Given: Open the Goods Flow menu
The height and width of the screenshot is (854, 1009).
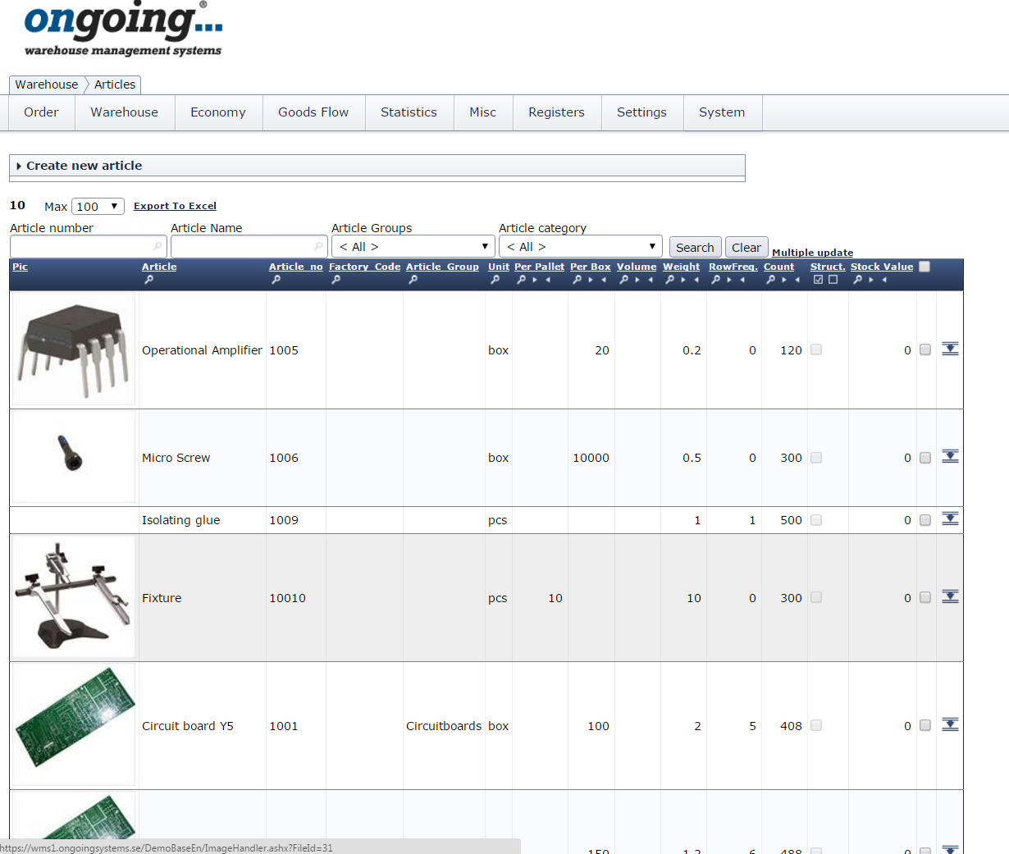Looking at the screenshot, I should click(x=313, y=112).
